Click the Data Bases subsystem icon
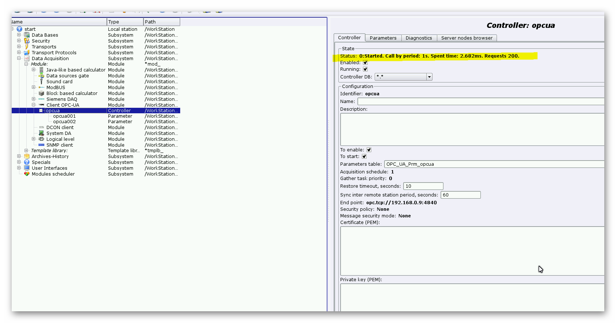616x323 pixels. [27, 35]
